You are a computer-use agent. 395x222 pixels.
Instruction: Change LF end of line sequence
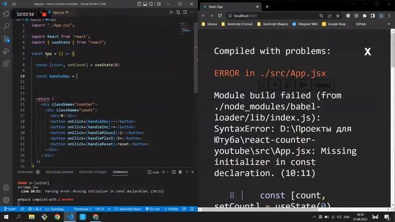pyautogui.click(x=109, y=209)
